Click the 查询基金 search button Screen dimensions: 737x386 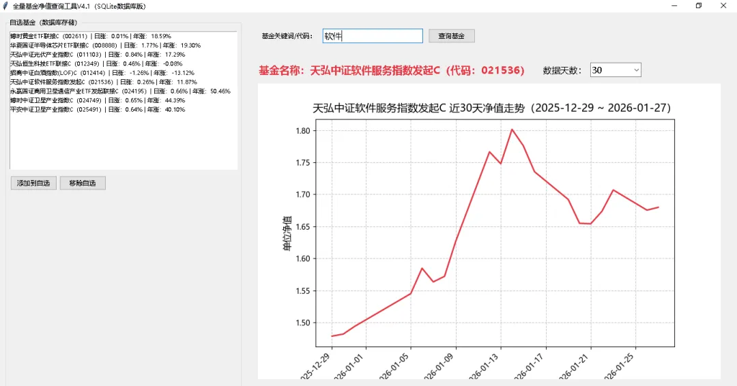(x=451, y=36)
